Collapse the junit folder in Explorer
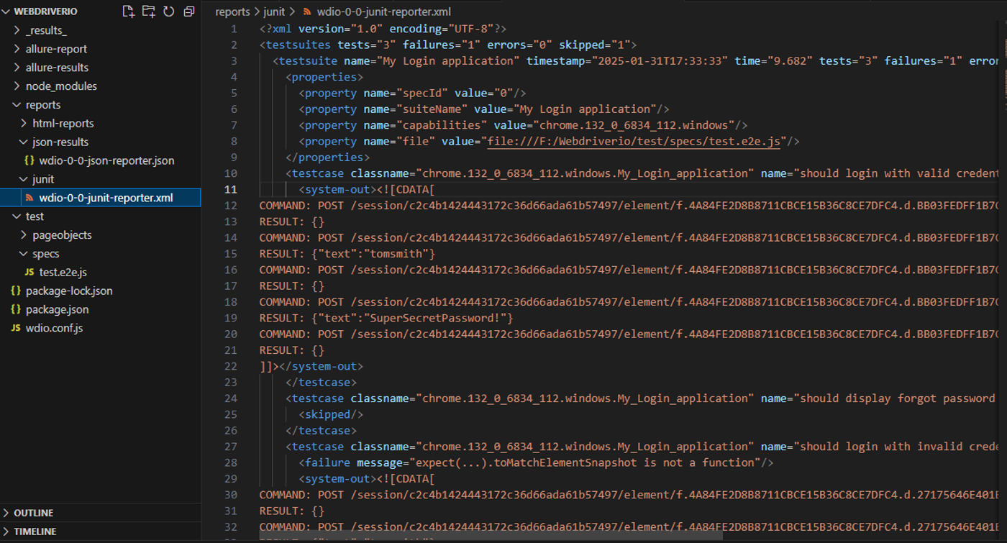This screenshot has width=1007, height=543. point(24,180)
